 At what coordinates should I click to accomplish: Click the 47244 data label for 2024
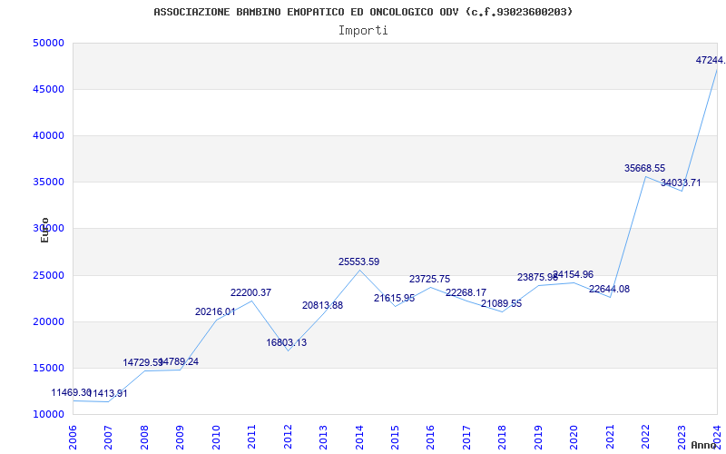point(711,60)
